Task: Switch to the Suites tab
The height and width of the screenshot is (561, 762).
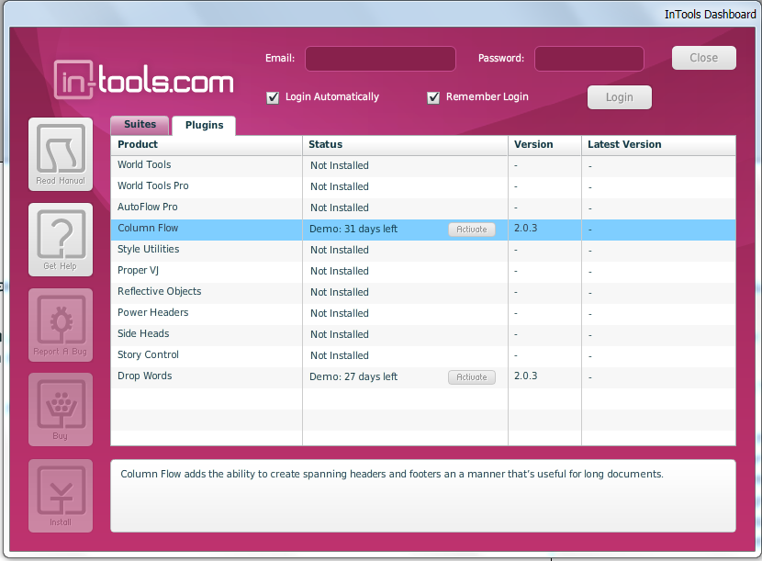Action: pyautogui.click(x=140, y=125)
